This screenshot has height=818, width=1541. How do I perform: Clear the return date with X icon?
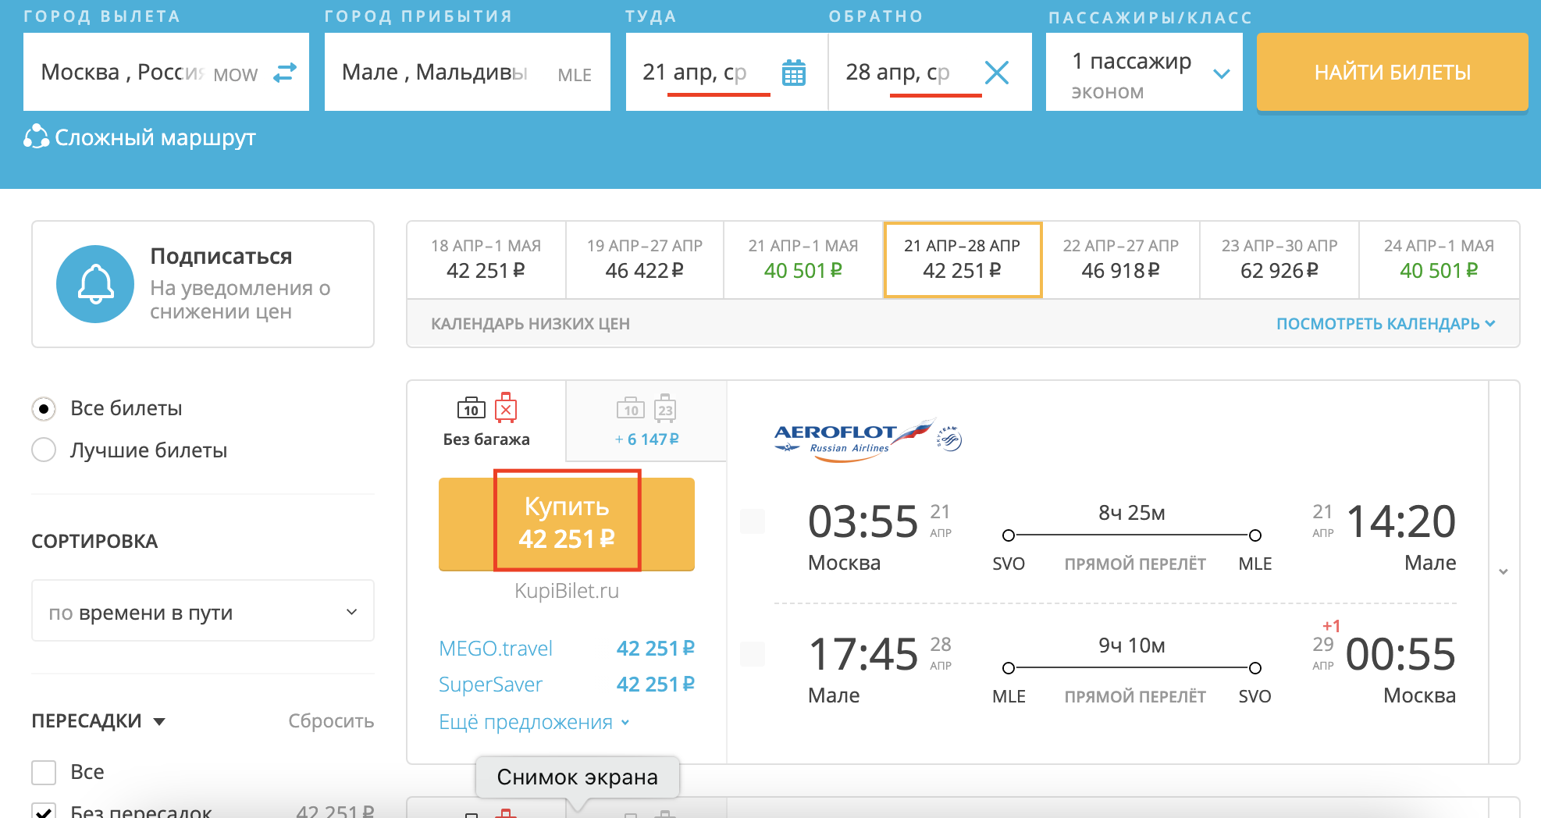click(997, 73)
